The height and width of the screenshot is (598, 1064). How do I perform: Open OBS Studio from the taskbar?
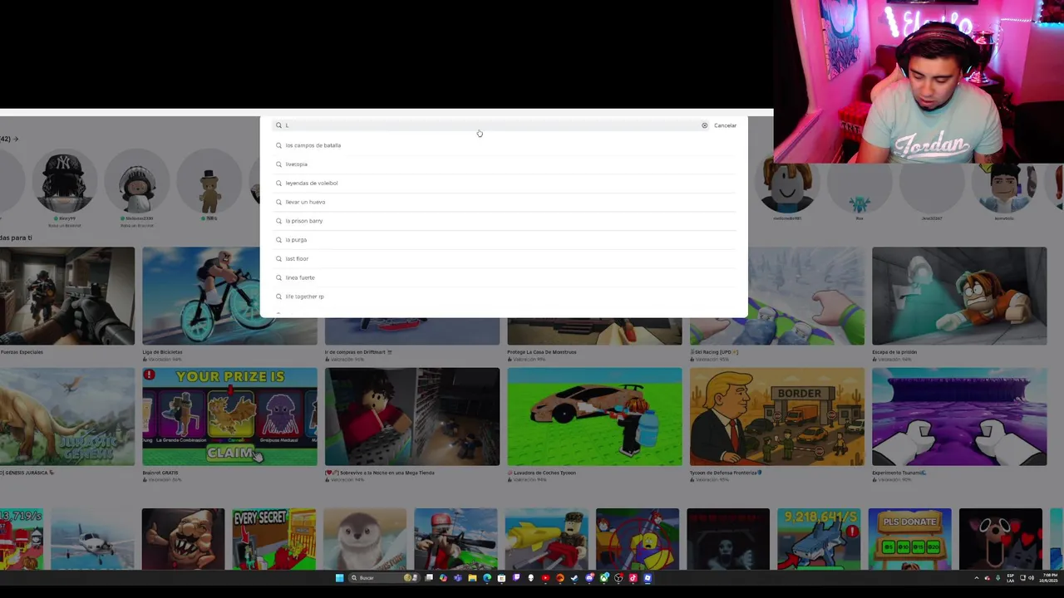point(618,578)
